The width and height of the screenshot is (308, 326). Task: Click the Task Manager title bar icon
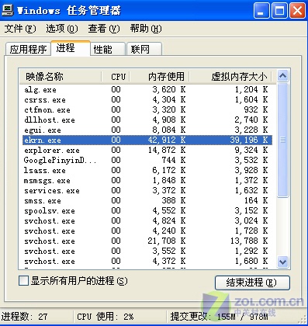(x=7, y=10)
